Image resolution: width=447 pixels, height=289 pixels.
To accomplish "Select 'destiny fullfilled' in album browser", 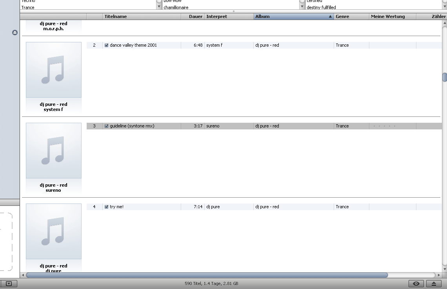I will (321, 7).
